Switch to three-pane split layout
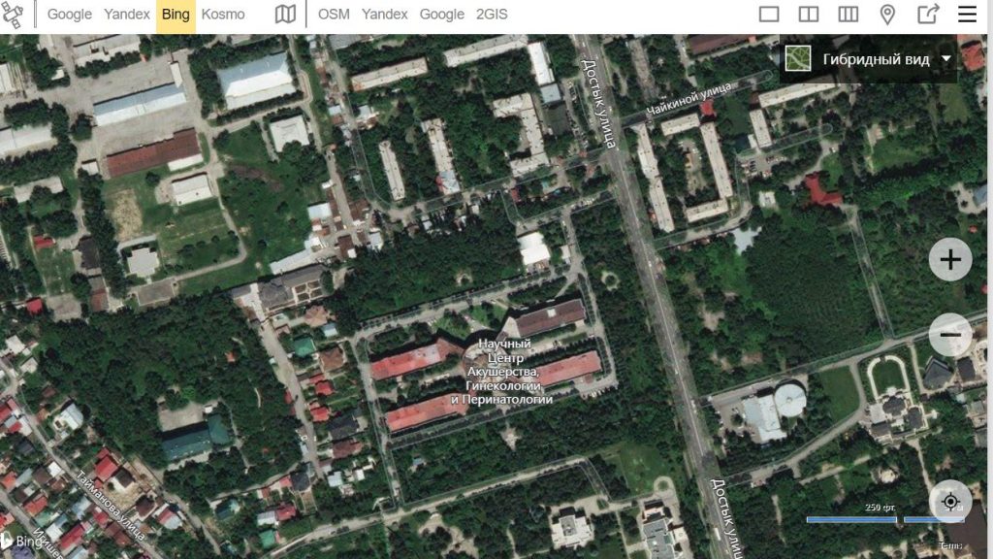993x559 pixels. coord(848,14)
